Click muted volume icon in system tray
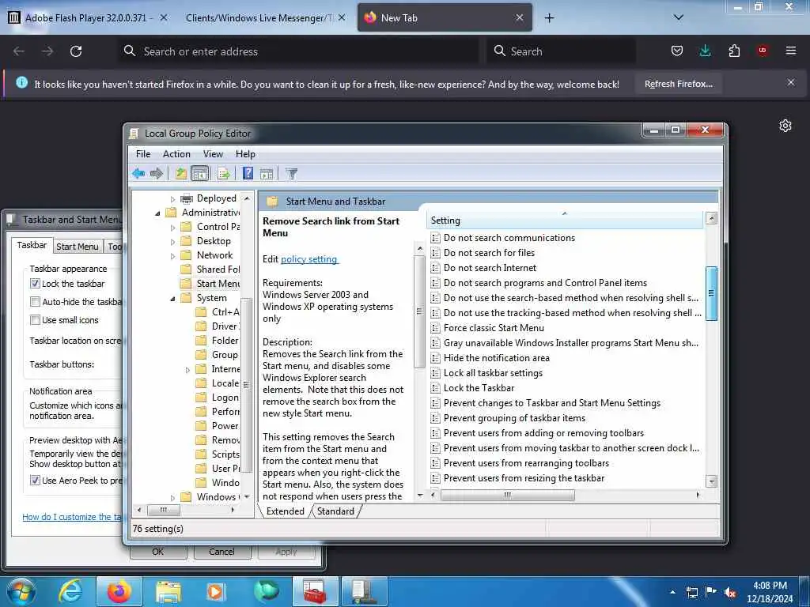 (730, 593)
